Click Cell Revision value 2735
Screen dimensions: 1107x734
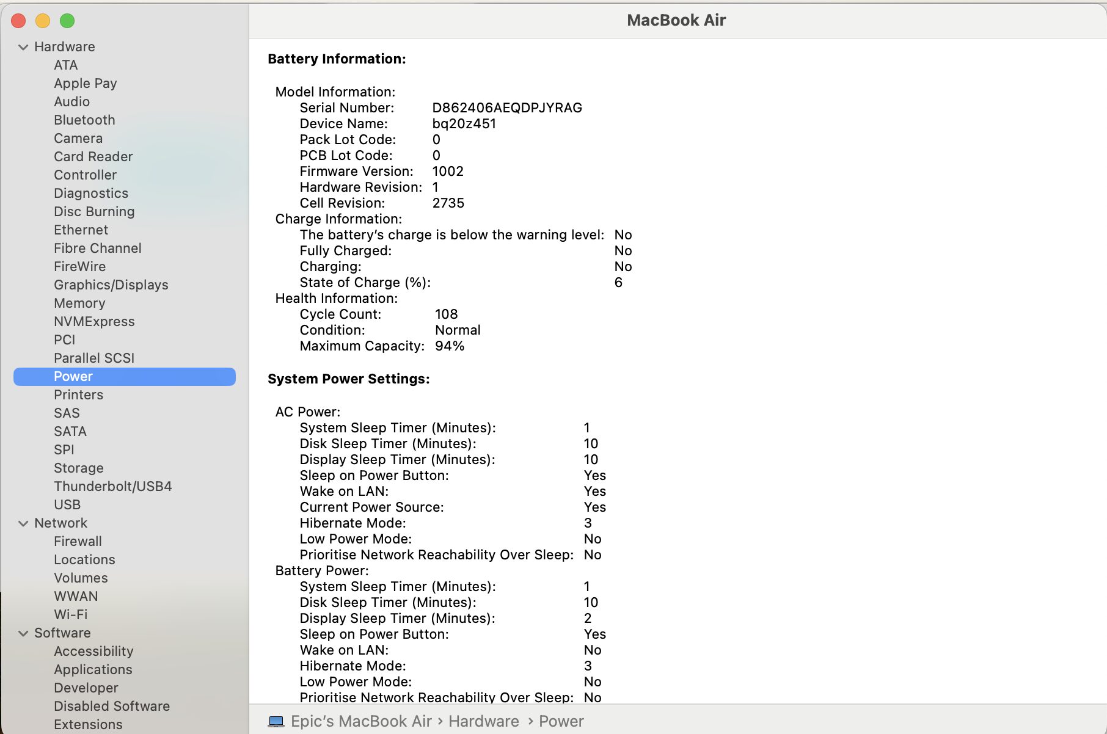[448, 203]
